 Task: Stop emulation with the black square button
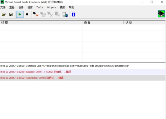pyautogui.click(x=27, y=14)
